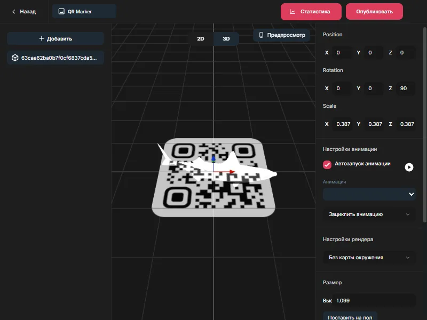The image size is (427, 320).
Task: Click the red X-axis gizmo arrow
Action: pyautogui.click(x=232, y=171)
